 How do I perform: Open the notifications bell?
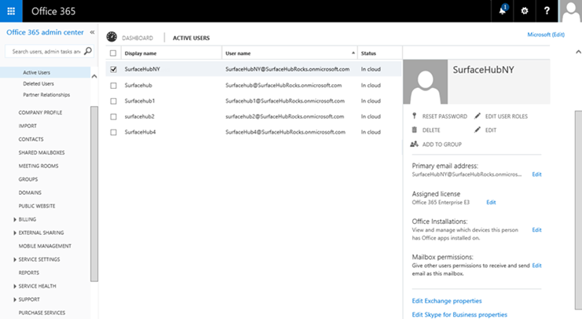tap(502, 11)
